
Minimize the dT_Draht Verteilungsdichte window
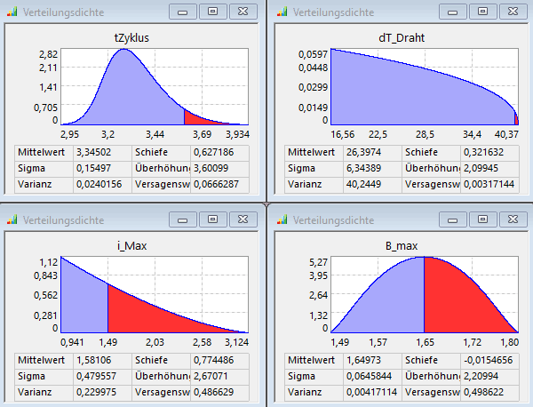451,12
